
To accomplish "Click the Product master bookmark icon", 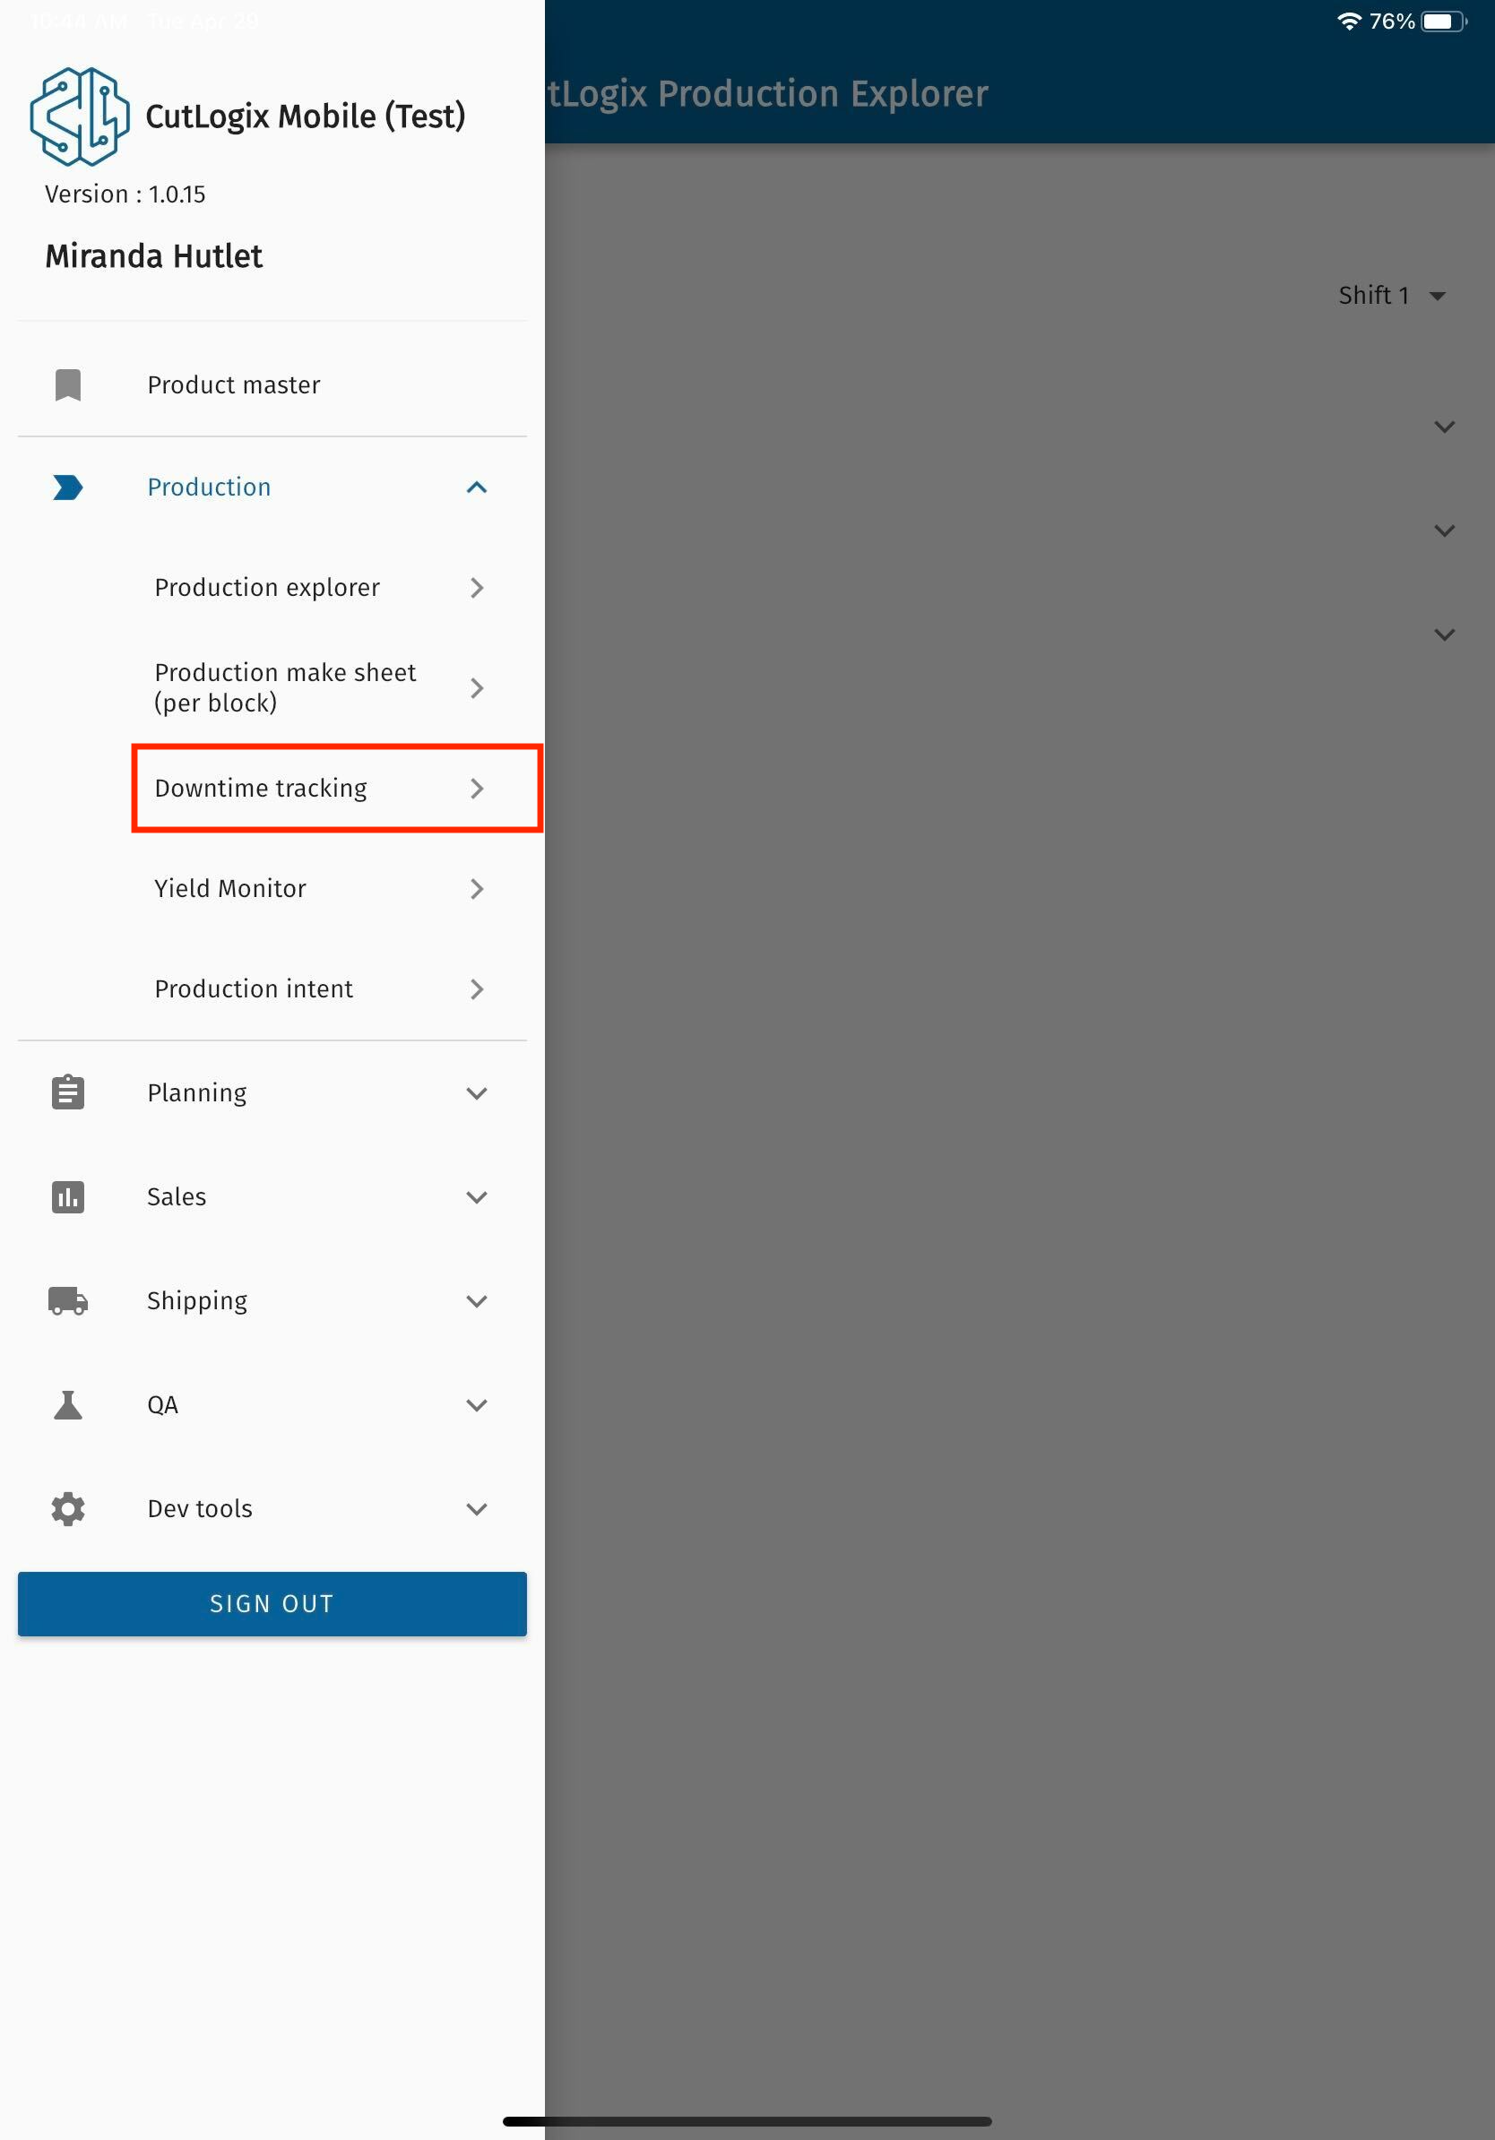I will tap(68, 385).
